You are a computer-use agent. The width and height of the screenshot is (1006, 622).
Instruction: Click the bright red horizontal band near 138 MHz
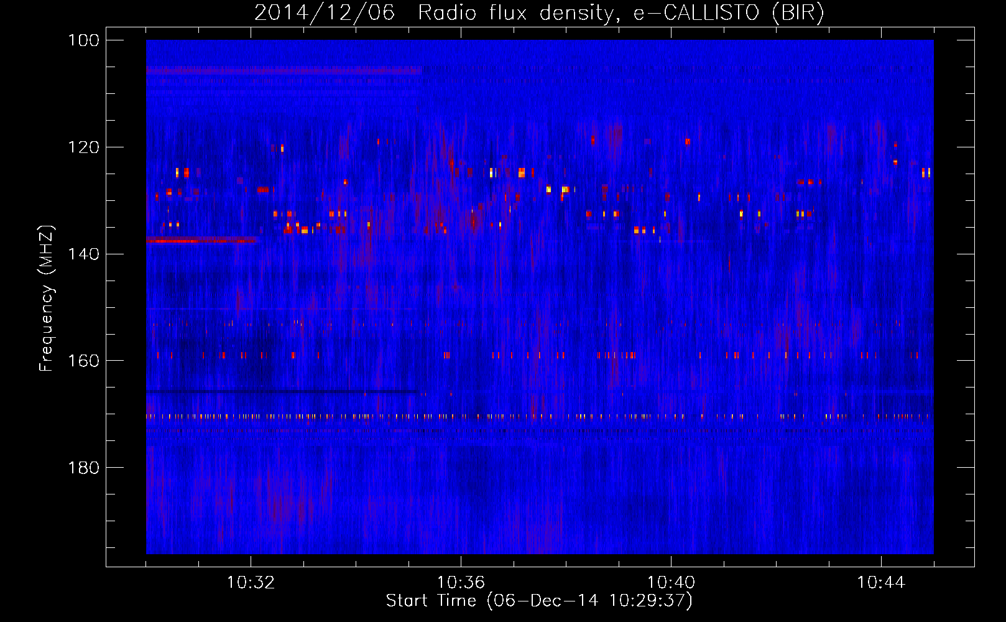201,240
